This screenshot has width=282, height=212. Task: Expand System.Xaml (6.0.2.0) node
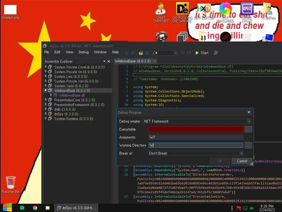point(46,86)
